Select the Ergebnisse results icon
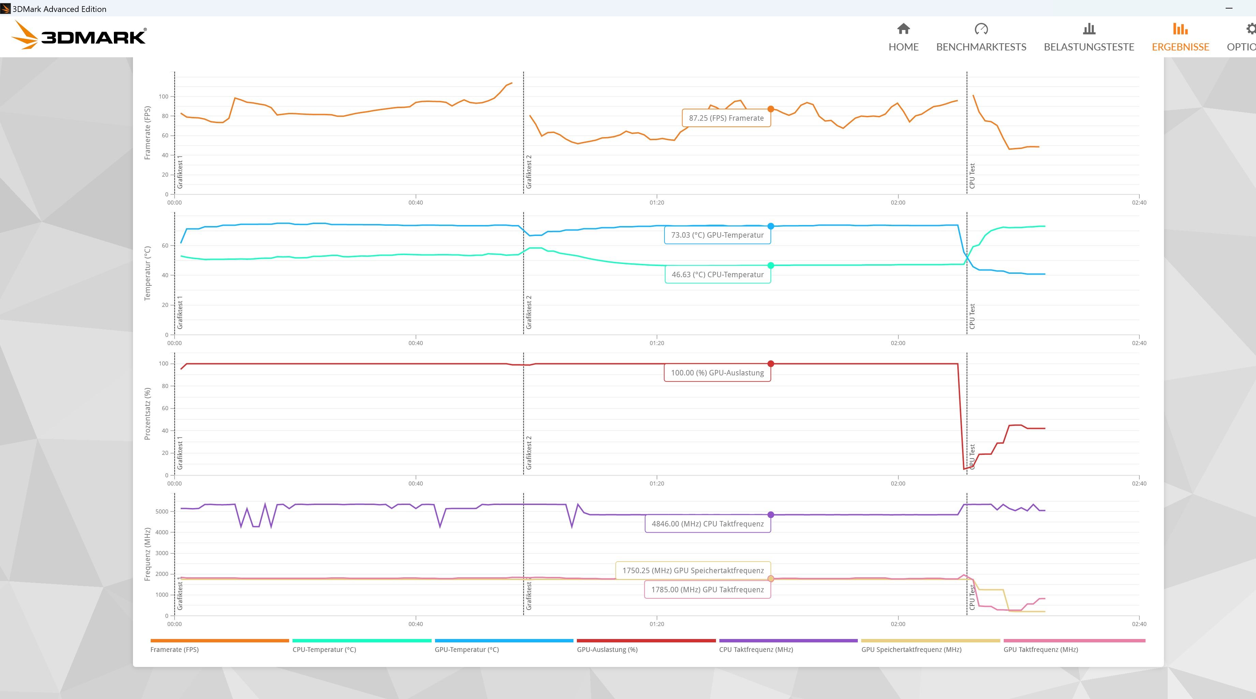The width and height of the screenshot is (1256, 699). pos(1180,29)
